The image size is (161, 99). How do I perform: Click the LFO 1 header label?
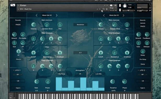point(18,70)
